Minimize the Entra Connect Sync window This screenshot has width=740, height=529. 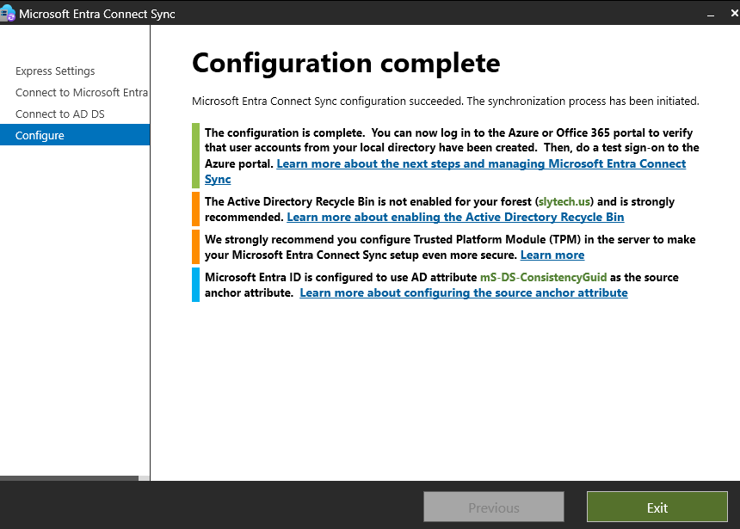point(710,14)
